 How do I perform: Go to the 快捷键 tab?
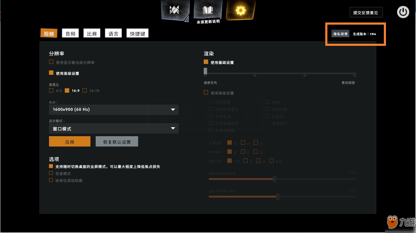tap(137, 34)
